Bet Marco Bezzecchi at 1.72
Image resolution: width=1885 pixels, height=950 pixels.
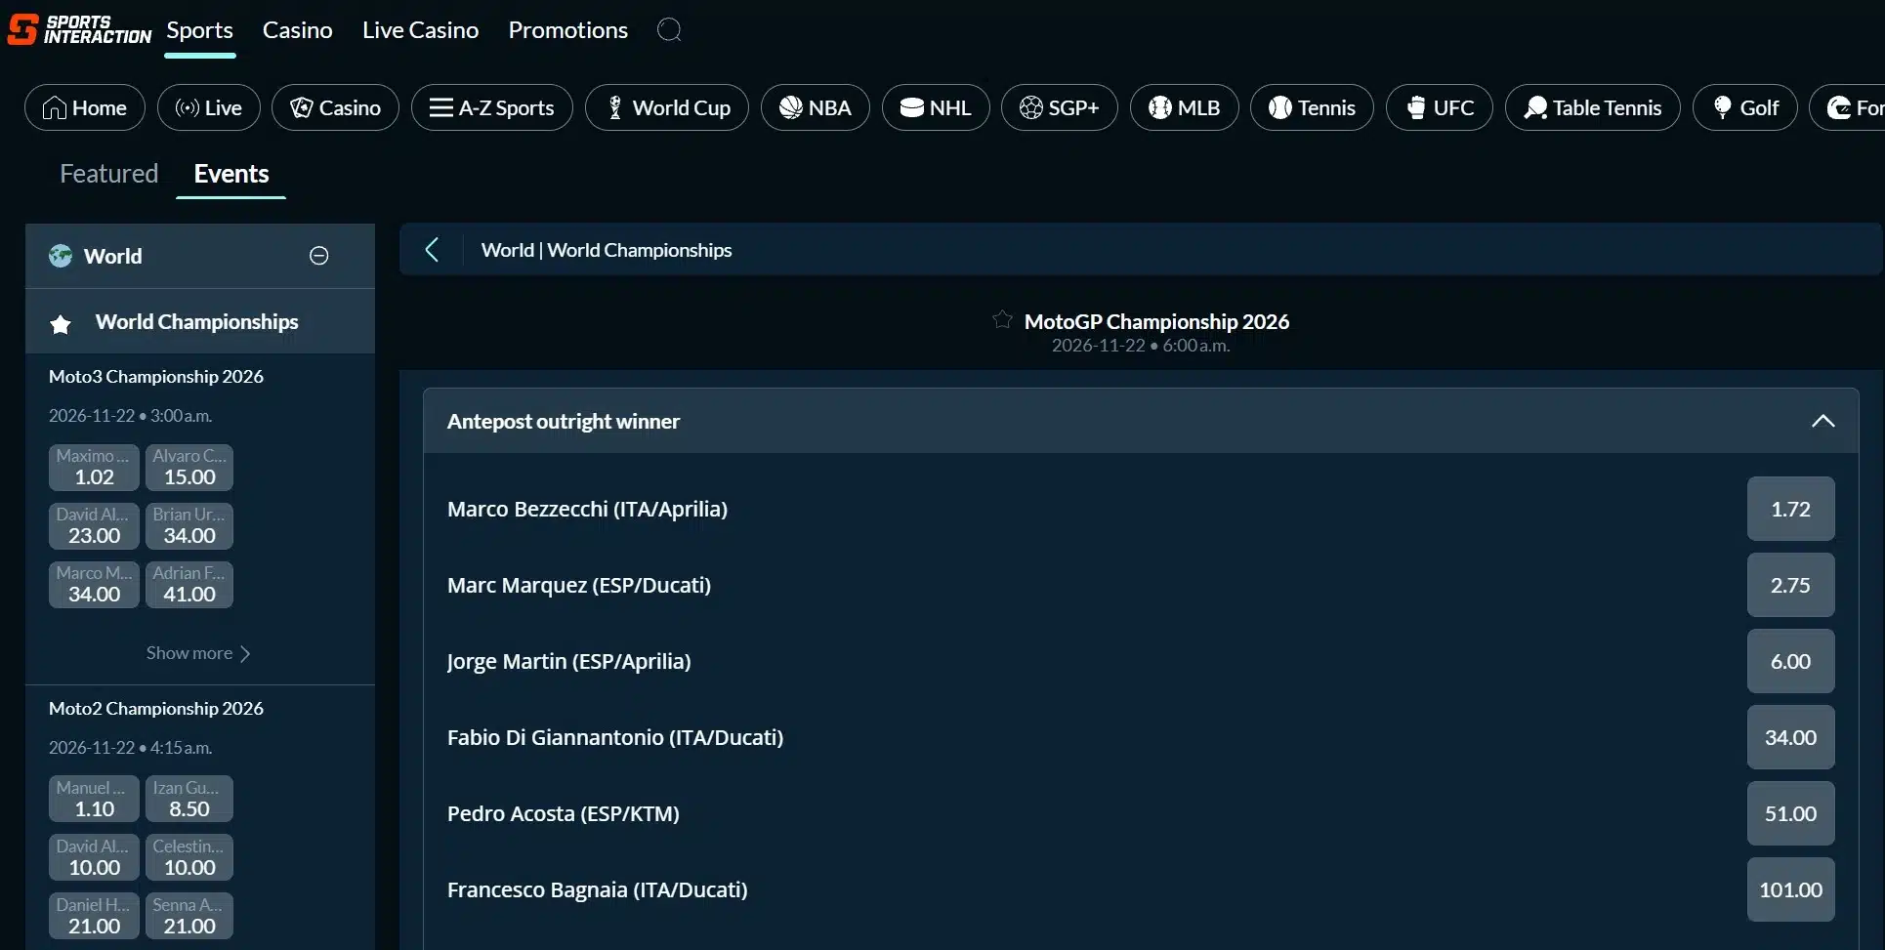point(1790,509)
